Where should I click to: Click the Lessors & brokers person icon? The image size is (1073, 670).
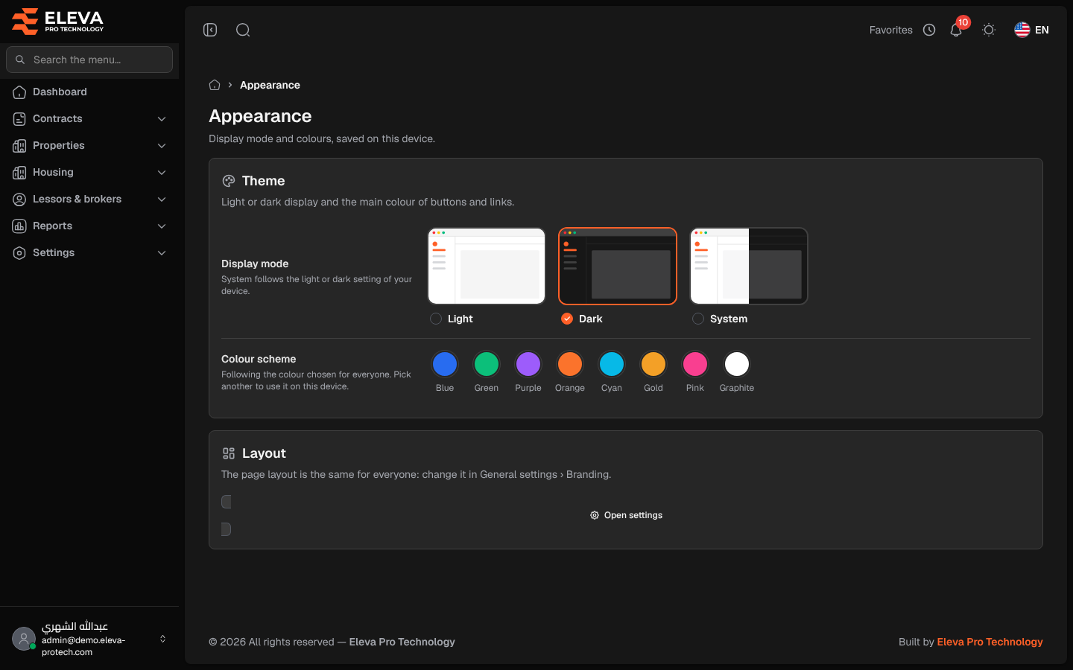(x=19, y=200)
